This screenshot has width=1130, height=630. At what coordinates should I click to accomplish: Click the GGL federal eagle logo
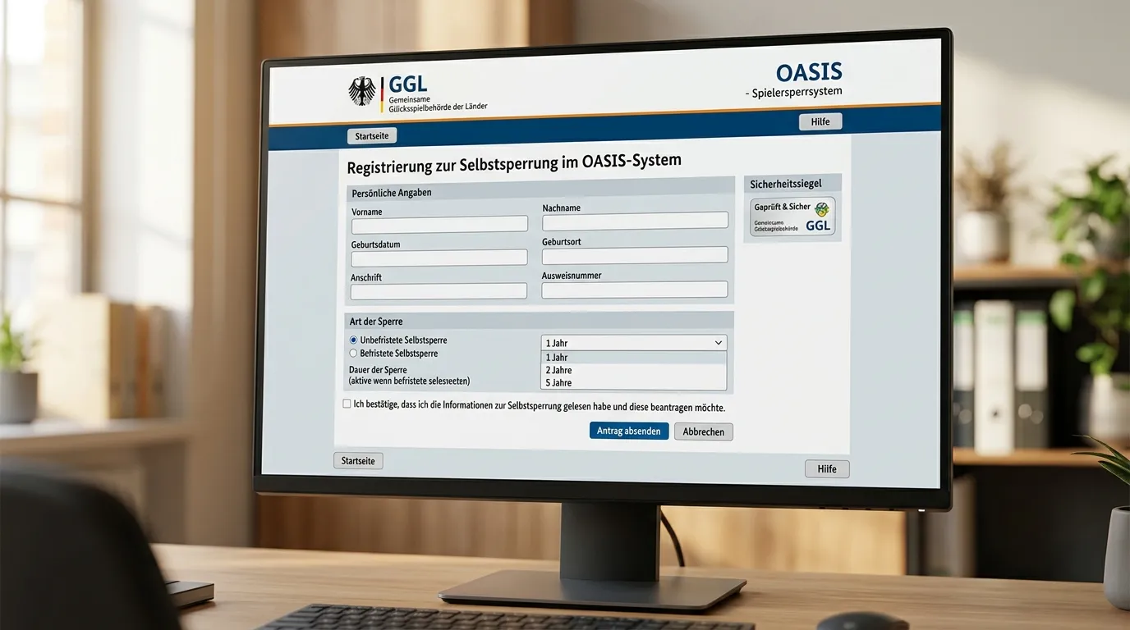[361, 91]
